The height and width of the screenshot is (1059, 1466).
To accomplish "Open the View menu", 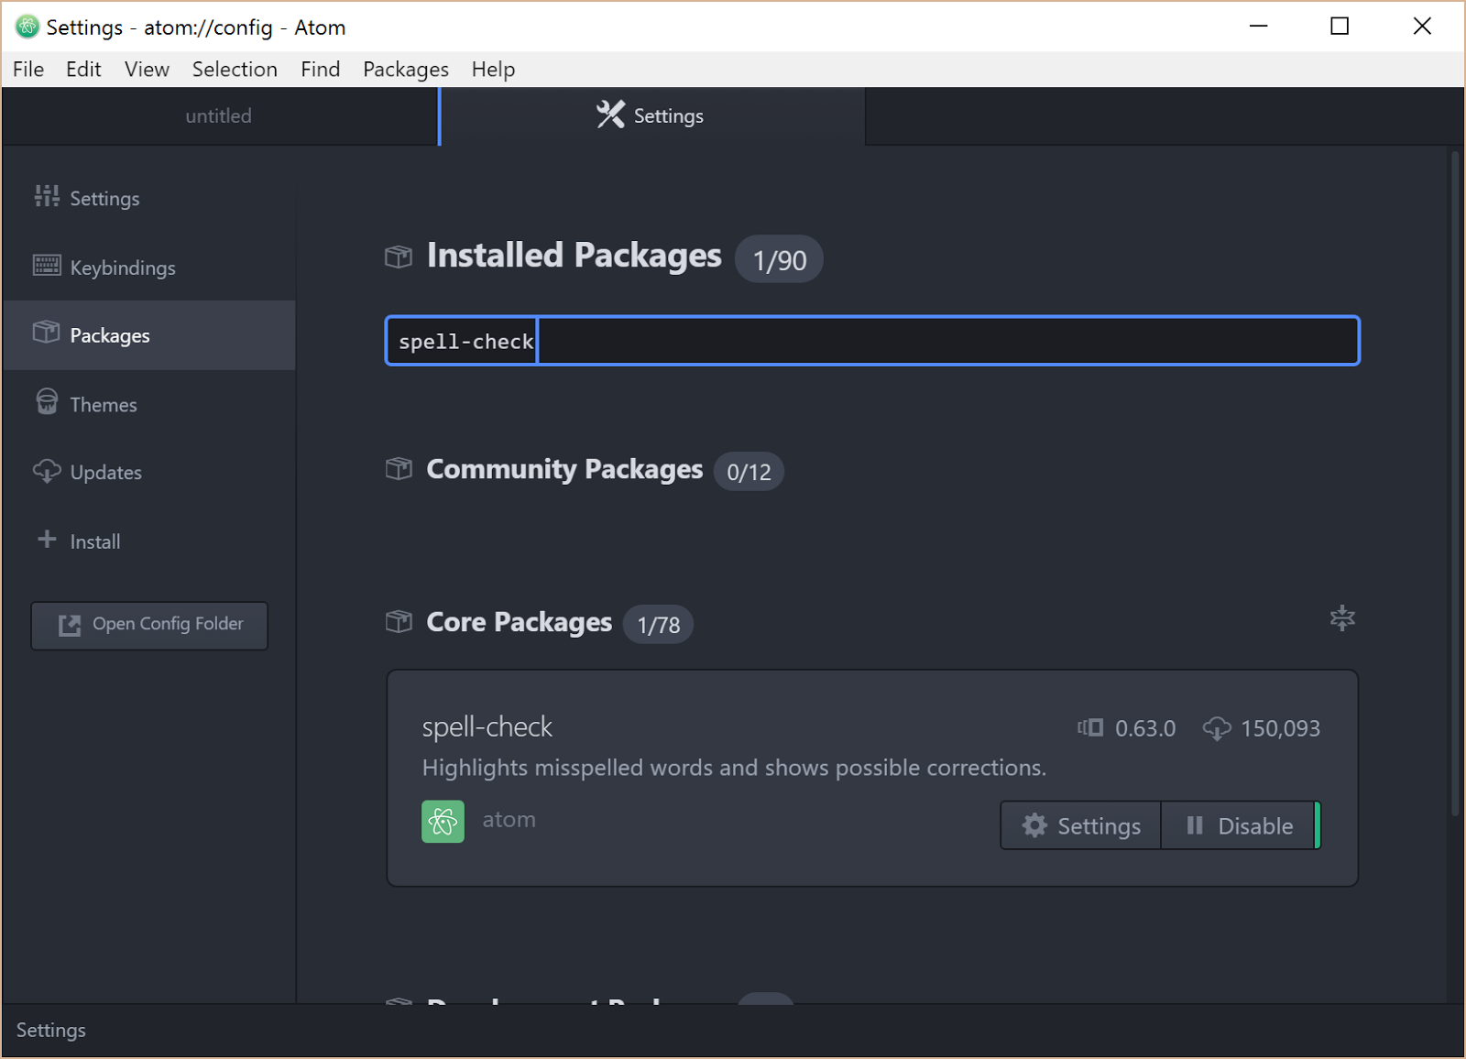I will pyautogui.click(x=147, y=70).
